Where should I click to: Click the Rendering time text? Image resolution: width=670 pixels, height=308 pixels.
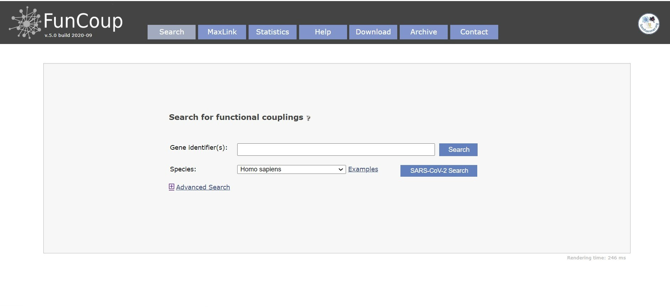pos(596,258)
